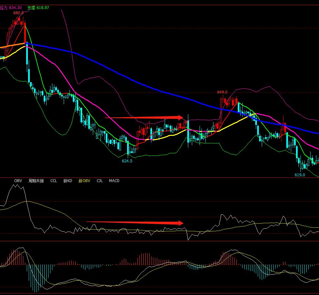The image size is (319, 295).
Task: Select the 649.0 peak price marker
Action: tap(222, 92)
